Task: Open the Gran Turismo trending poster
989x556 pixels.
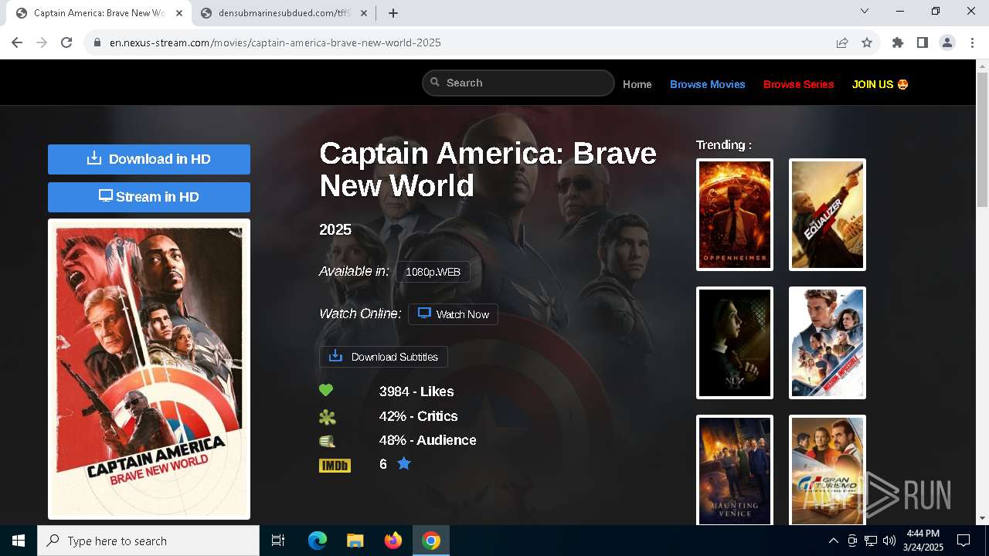Action: pyautogui.click(x=828, y=470)
